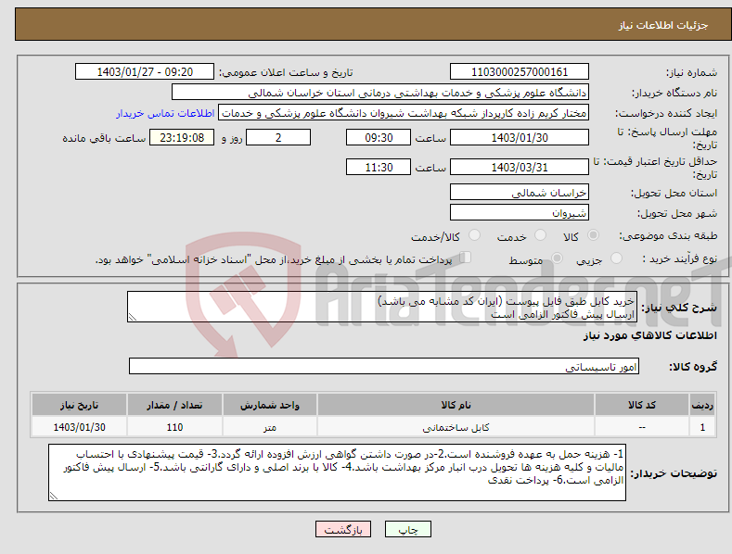Viewport: 732px width, 554px height.
Task: Click the delivery city field شیروان
Action: tap(520, 213)
